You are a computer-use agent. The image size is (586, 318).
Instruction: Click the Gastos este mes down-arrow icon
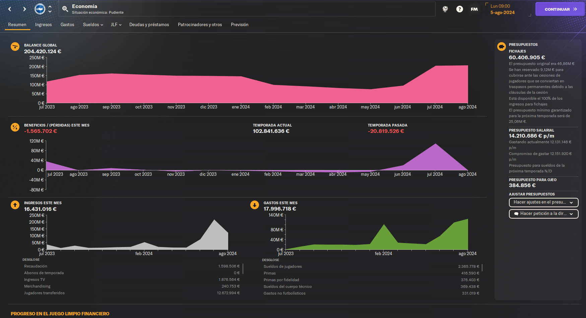point(255,205)
